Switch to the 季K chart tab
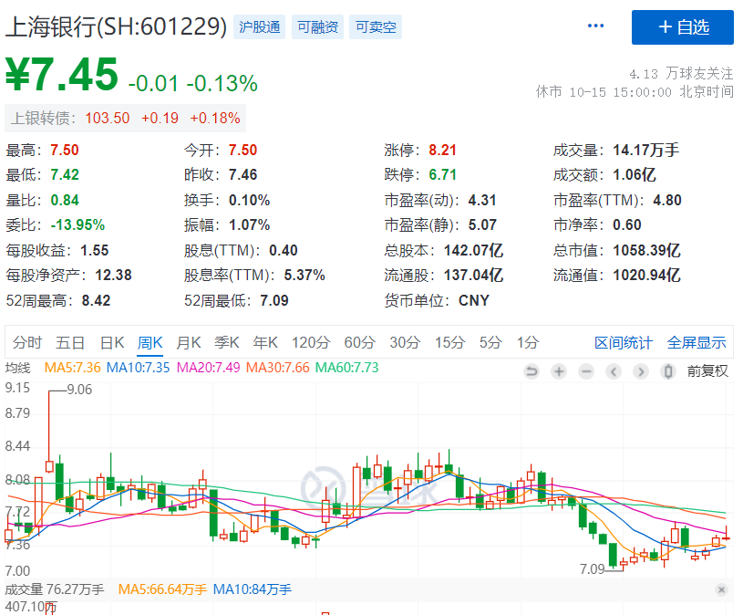The width and height of the screenshot is (743, 615). (x=226, y=342)
